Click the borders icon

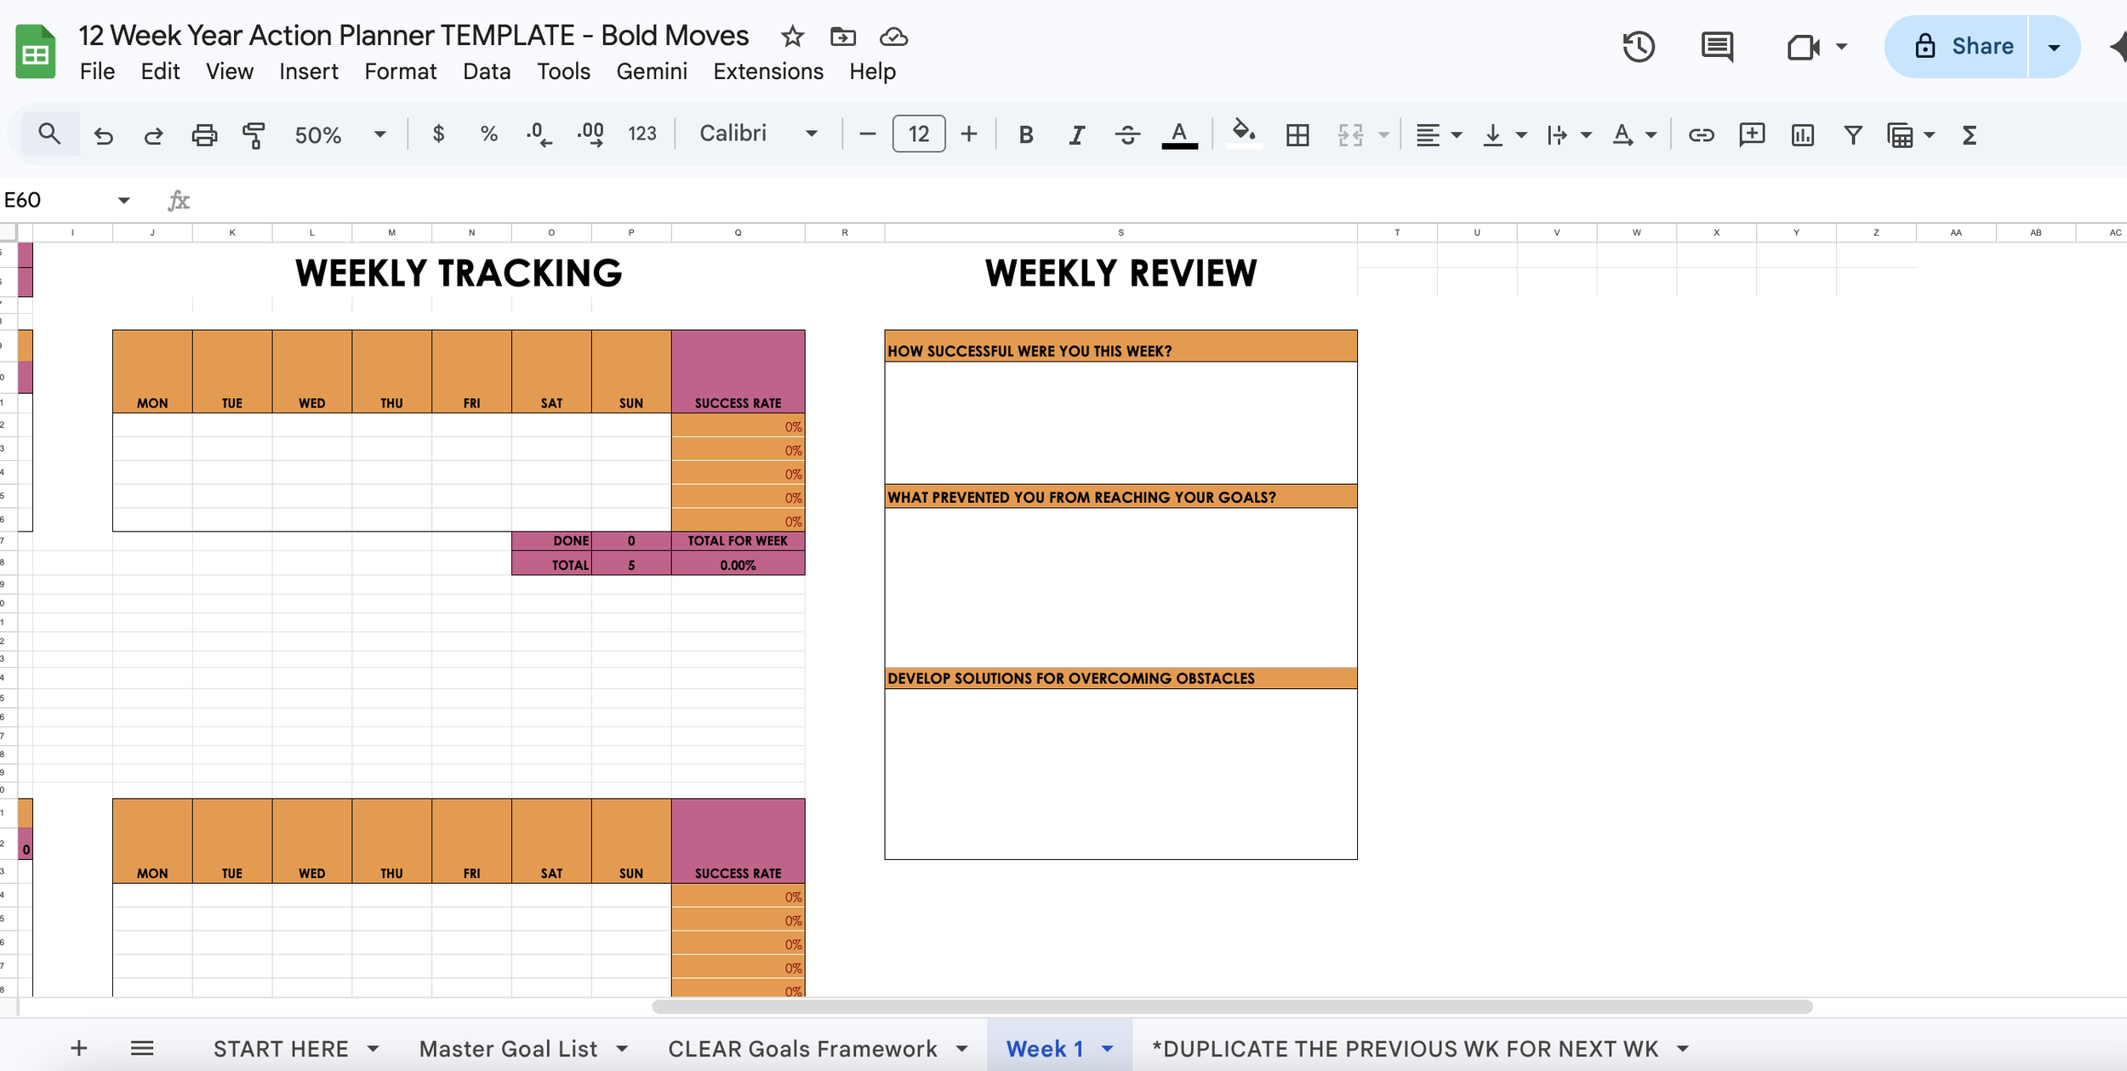click(x=1297, y=134)
